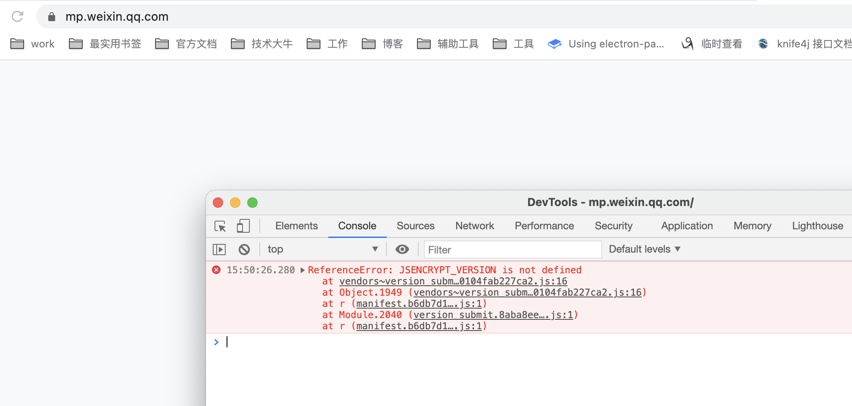Viewport: 852px width, 406px height.
Task: Switch to the Security tab
Action: (614, 226)
